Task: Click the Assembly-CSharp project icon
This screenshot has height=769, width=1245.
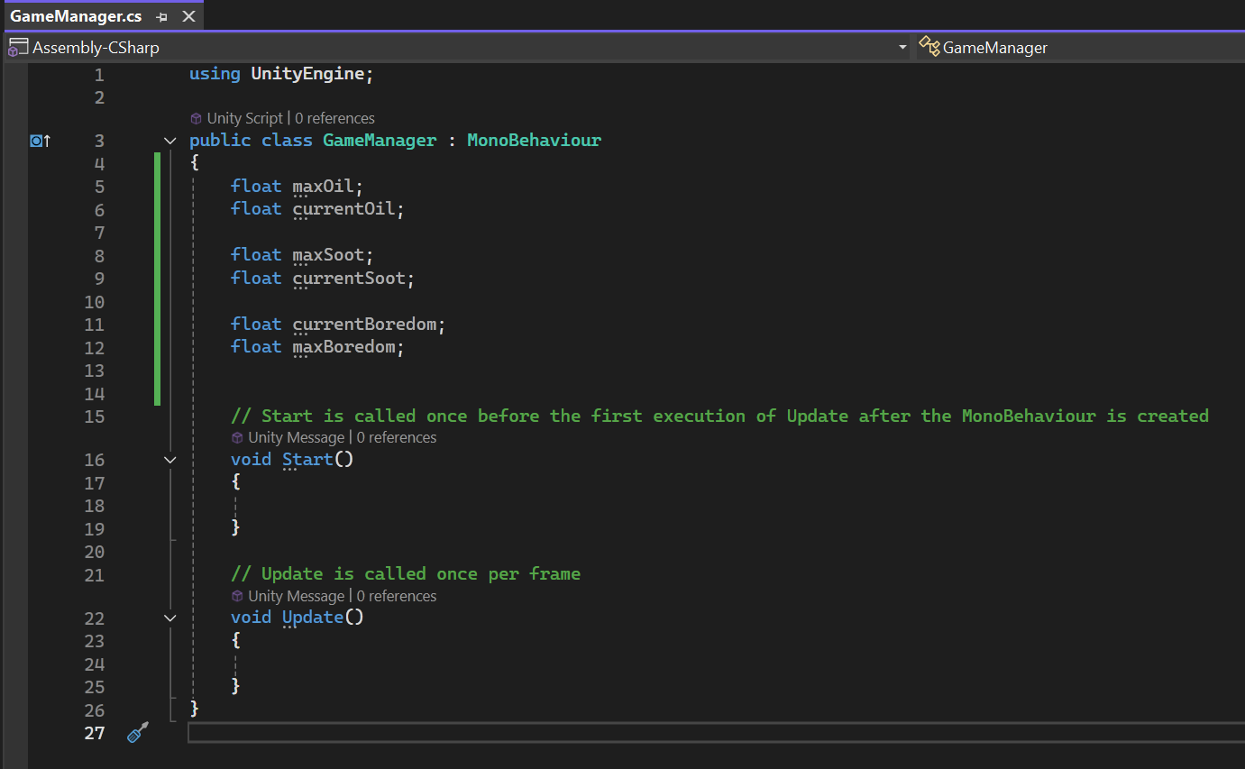Action: pyautogui.click(x=18, y=48)
